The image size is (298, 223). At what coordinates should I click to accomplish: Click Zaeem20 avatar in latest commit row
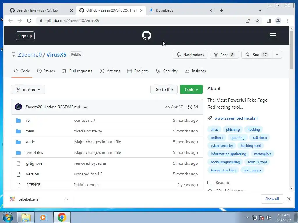[x=18, y=107]
